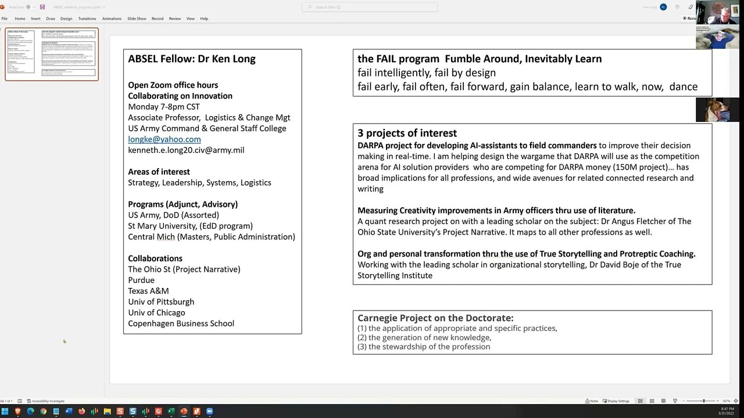The image size is (744, 418).
Task: Switch to the Insert tab
Action: point(36,19)
